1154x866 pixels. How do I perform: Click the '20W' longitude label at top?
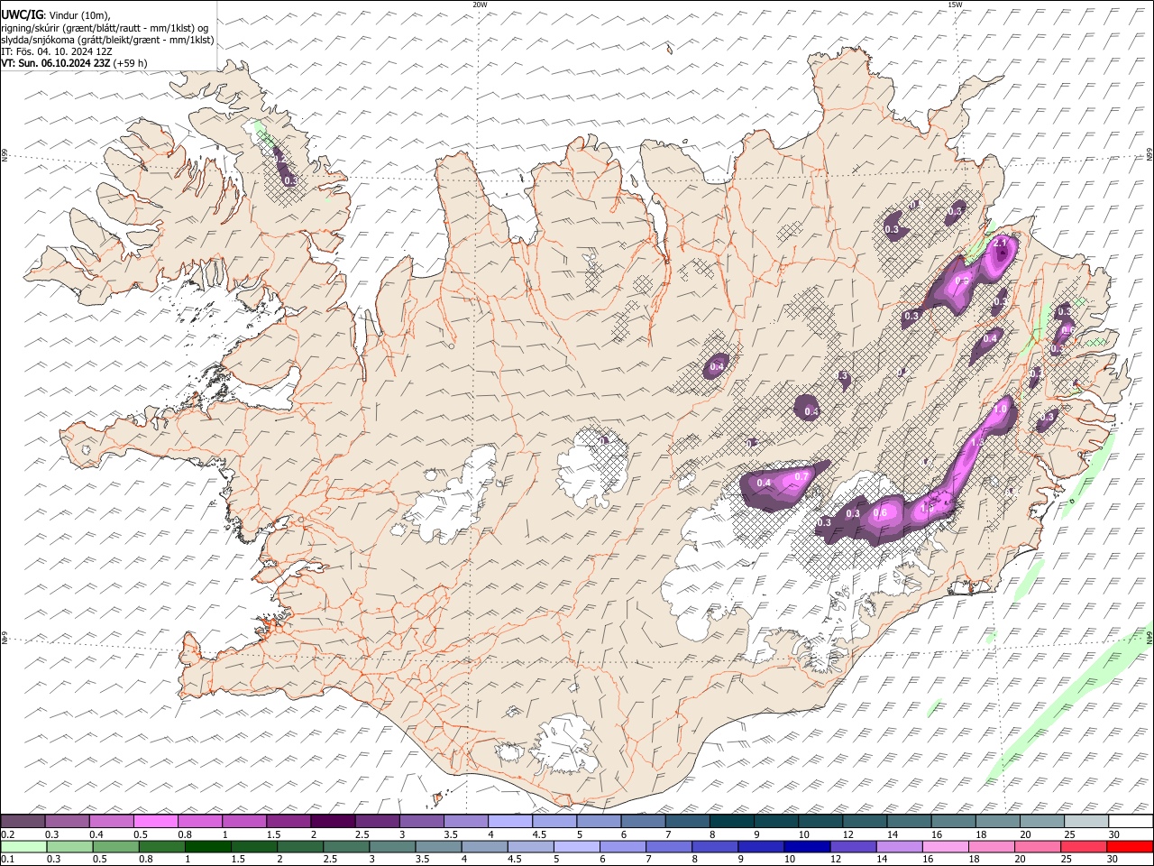pyautogui.click(x=480, y=5)
